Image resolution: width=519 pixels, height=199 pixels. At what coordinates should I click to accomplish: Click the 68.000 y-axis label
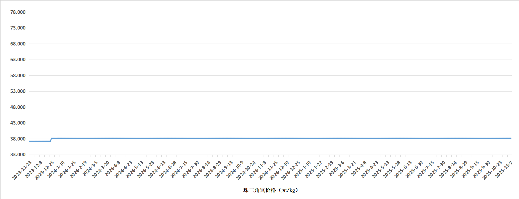point(18,44)
